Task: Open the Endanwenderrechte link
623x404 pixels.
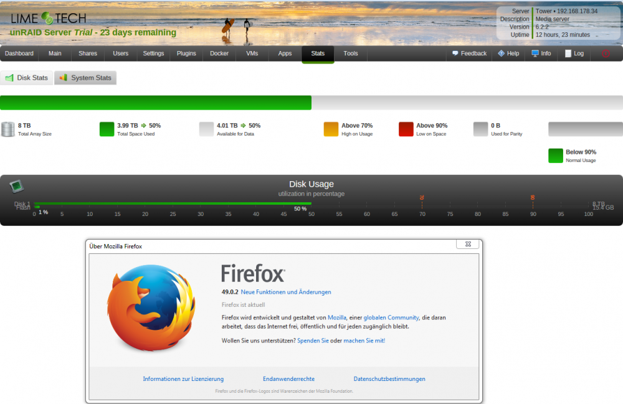Action: coord(289,379)
